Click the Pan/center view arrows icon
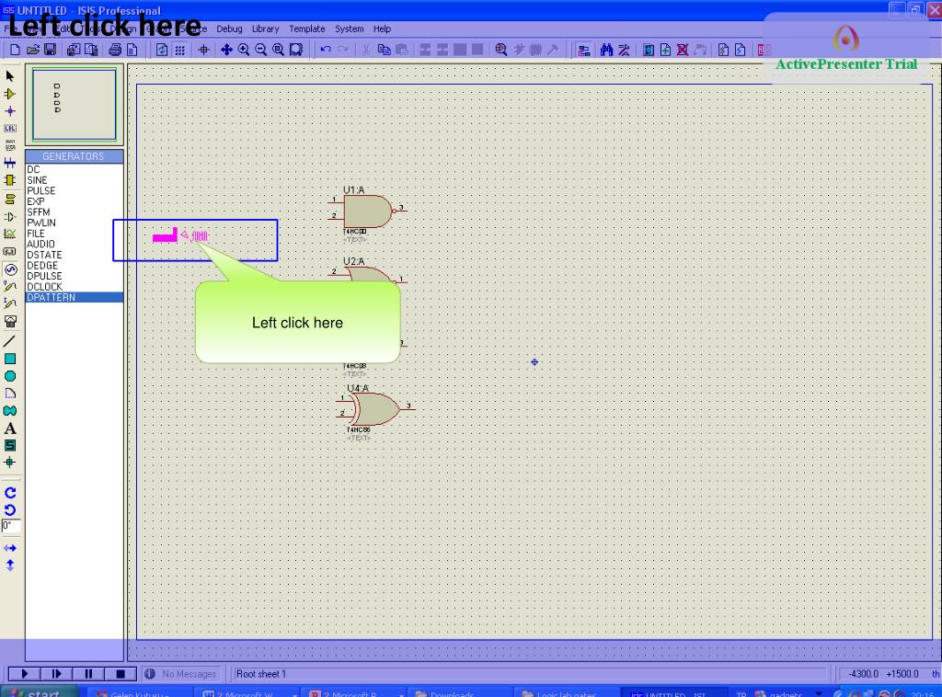 click(226, 50)
